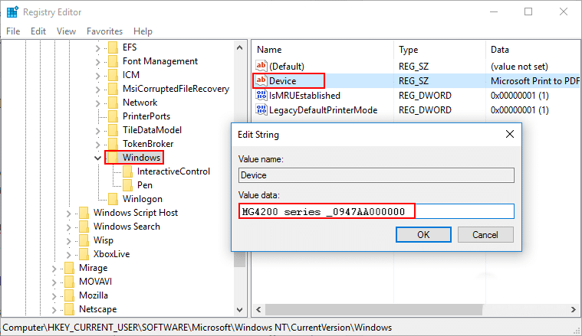The height and width of the screenshot is (336, 582).
Task: Select the Windows Search folder icon
Action: point(84,227)
